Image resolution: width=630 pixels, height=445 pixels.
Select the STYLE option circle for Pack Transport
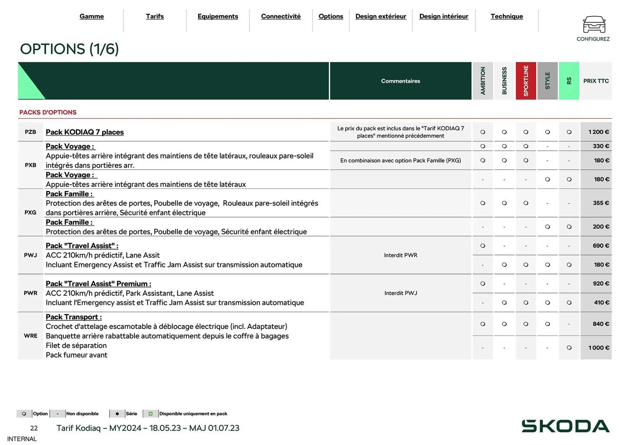pyautogui.click(x=547, y=324)
